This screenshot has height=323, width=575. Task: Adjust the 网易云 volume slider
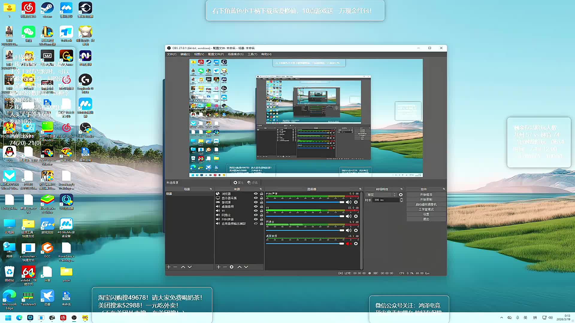click(342, 230)
